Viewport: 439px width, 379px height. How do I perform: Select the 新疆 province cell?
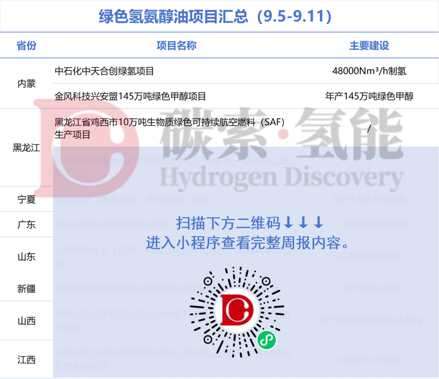26,289
